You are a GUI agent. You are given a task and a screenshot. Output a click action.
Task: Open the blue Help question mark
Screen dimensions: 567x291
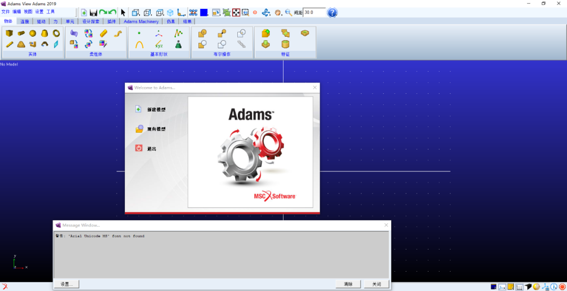pyautogui.click(x=332, y=12)
